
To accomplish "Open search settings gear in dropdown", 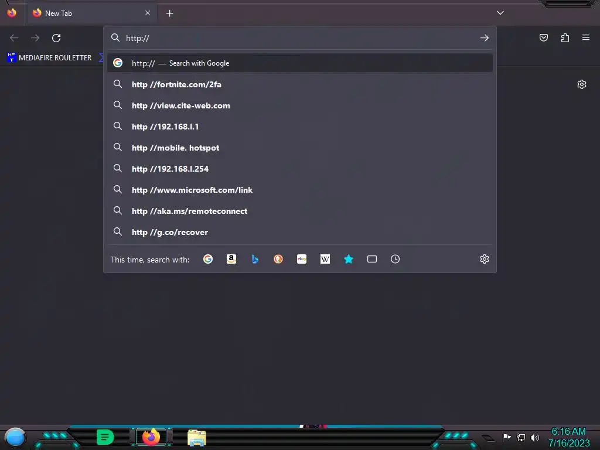I will pos(485,259).
